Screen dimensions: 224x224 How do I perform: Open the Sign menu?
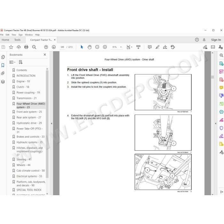pos(20,35)
